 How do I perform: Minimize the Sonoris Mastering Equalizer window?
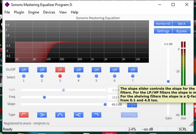point(160,4)
